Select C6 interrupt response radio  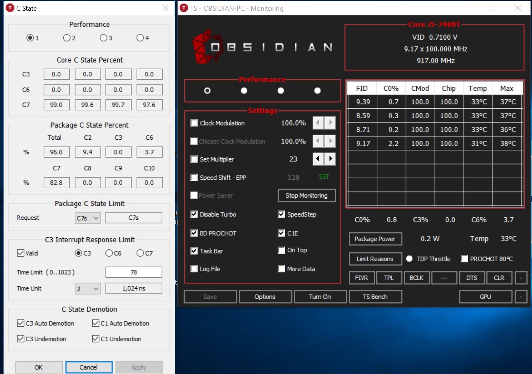point(109,253)
